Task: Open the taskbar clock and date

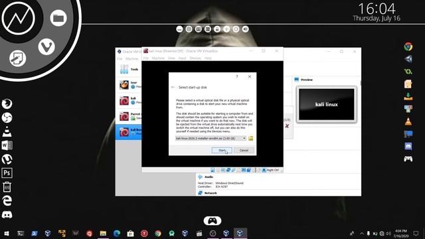Action: click(x=401, y=233)
